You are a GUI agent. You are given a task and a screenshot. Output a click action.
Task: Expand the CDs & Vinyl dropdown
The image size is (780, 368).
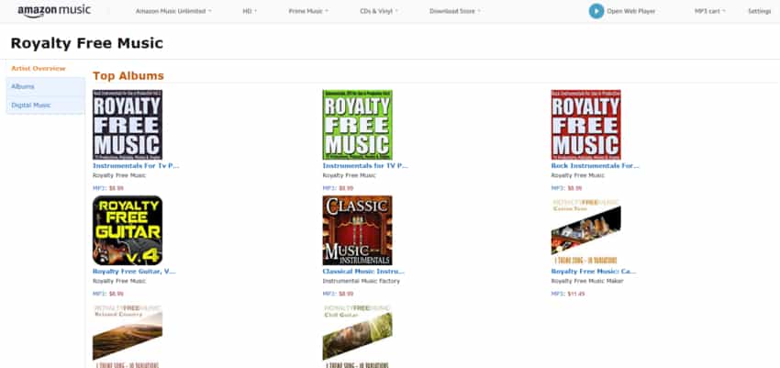click(x=379, y=11)
